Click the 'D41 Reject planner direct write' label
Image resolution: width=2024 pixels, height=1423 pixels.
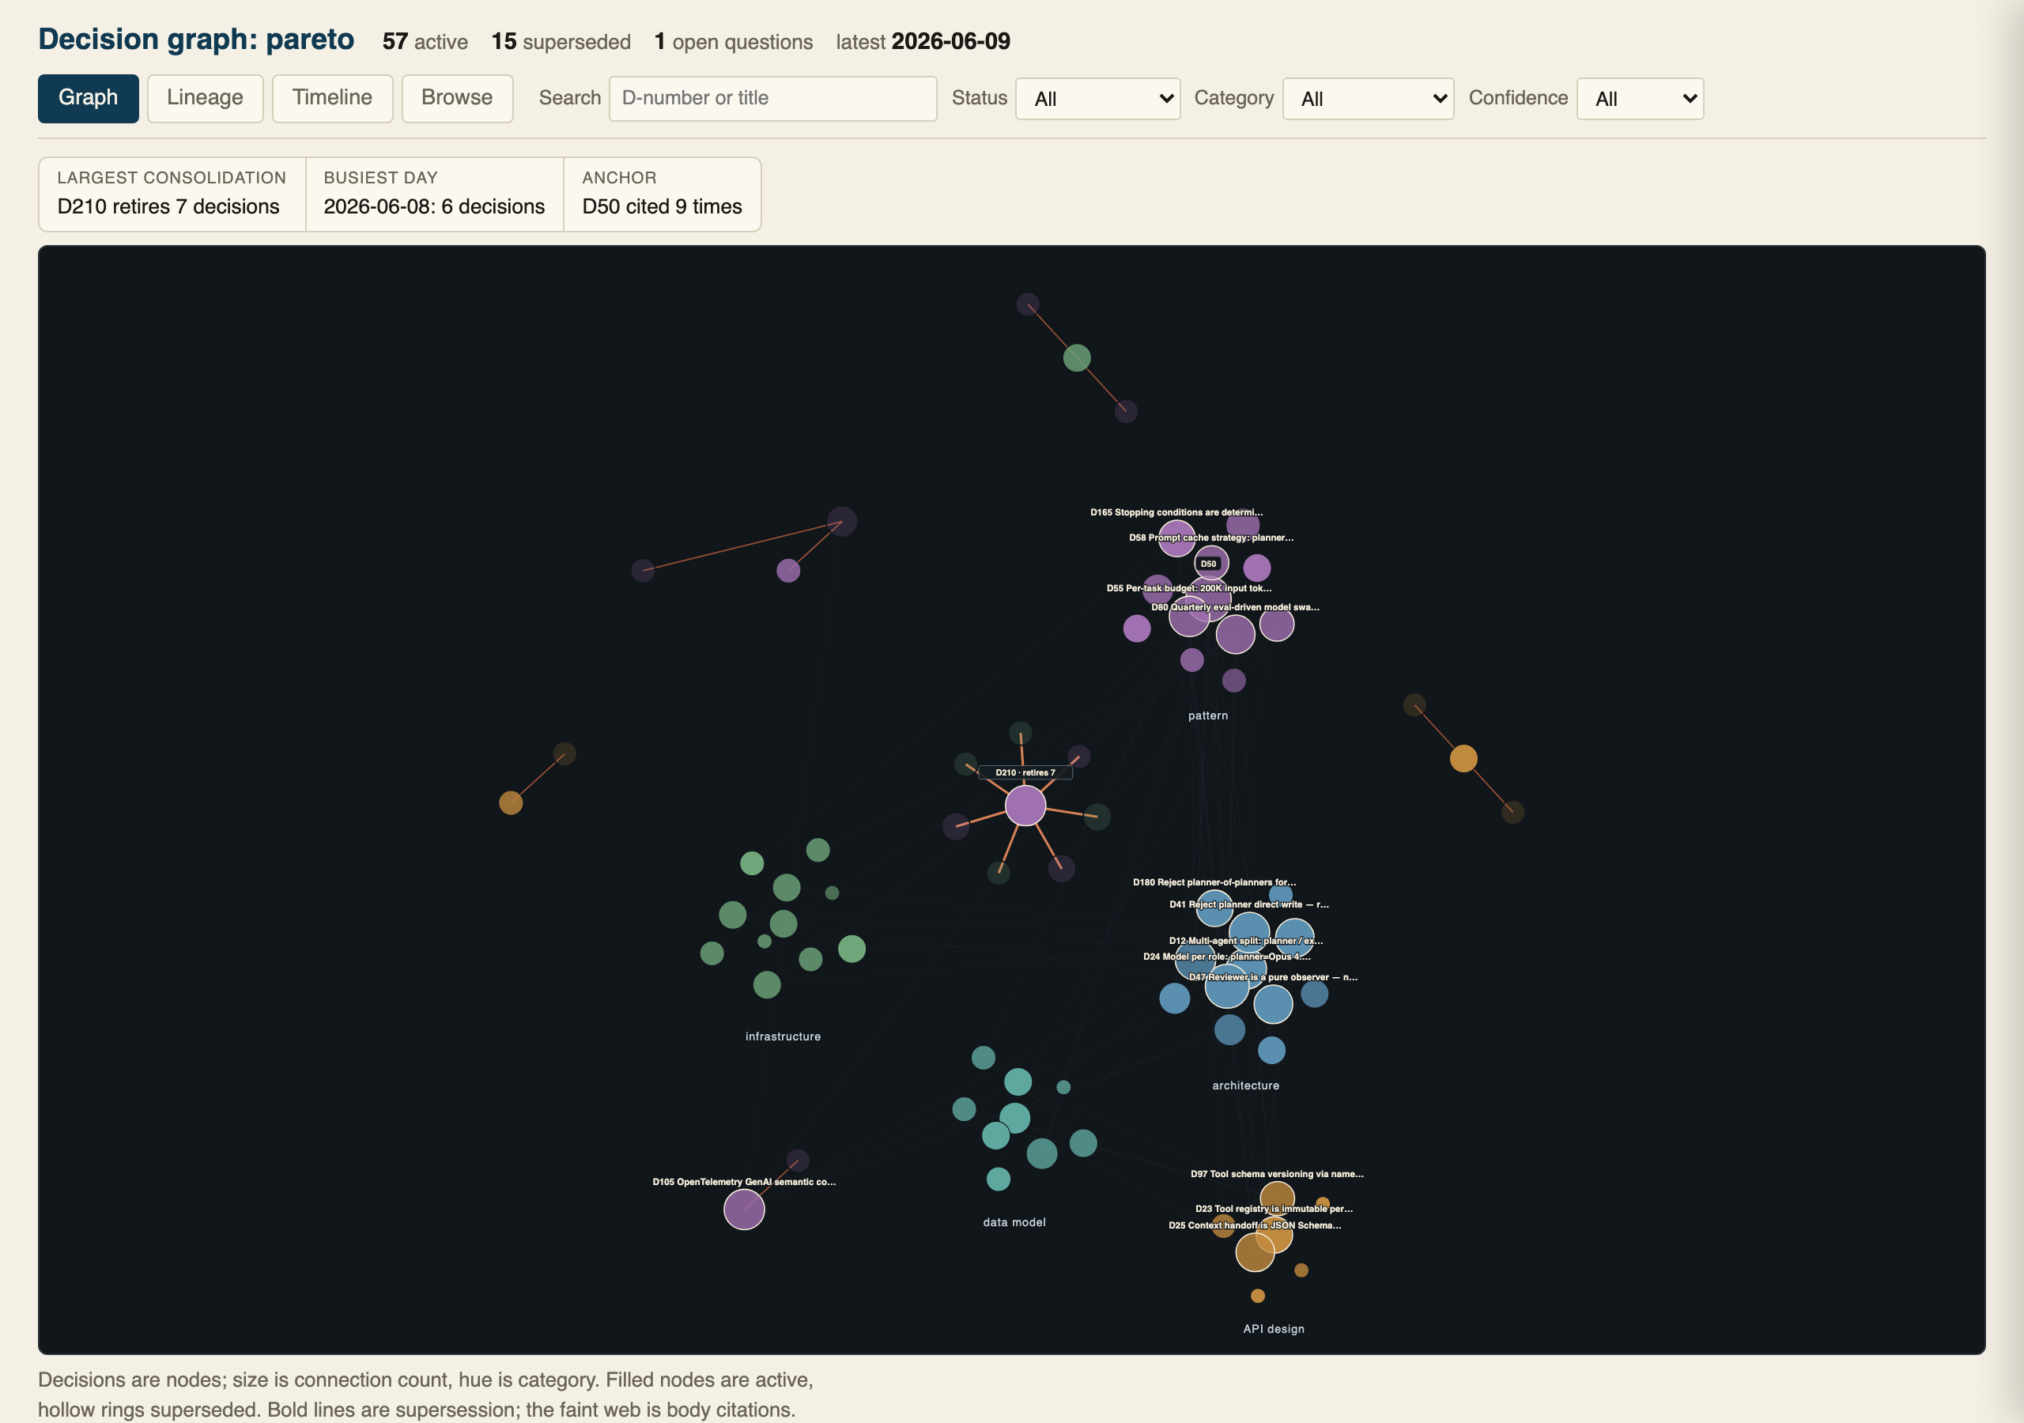(x=1248, y=904)
